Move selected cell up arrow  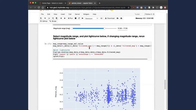(61, 18)
